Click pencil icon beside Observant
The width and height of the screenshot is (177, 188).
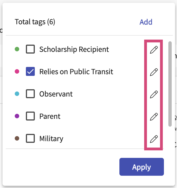[x=154, y=94]
